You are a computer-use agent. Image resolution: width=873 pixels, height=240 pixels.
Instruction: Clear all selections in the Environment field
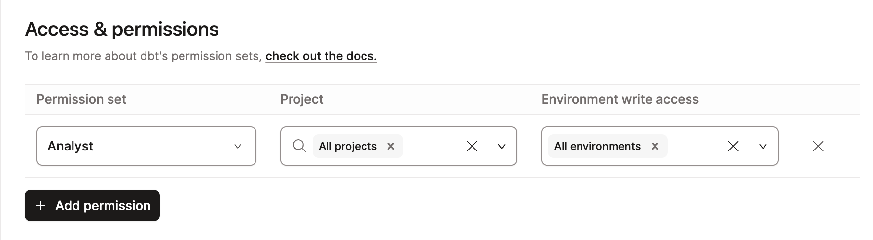[733, 146]
